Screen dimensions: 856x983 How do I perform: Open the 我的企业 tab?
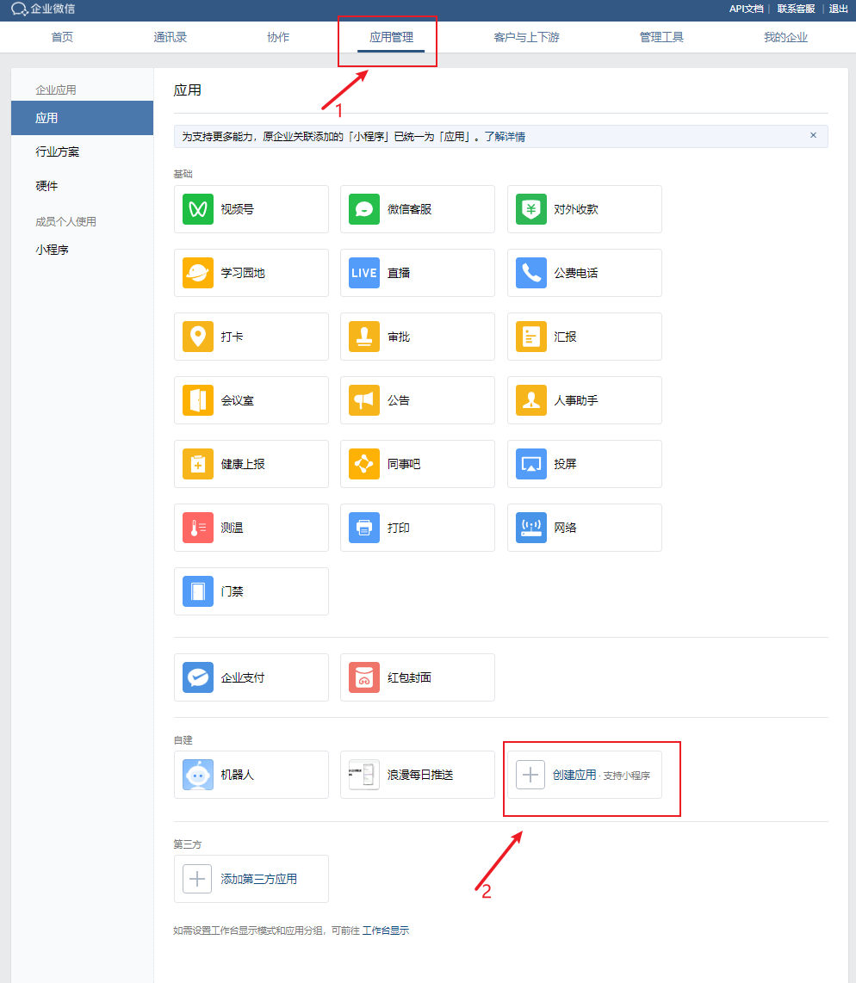785,37
